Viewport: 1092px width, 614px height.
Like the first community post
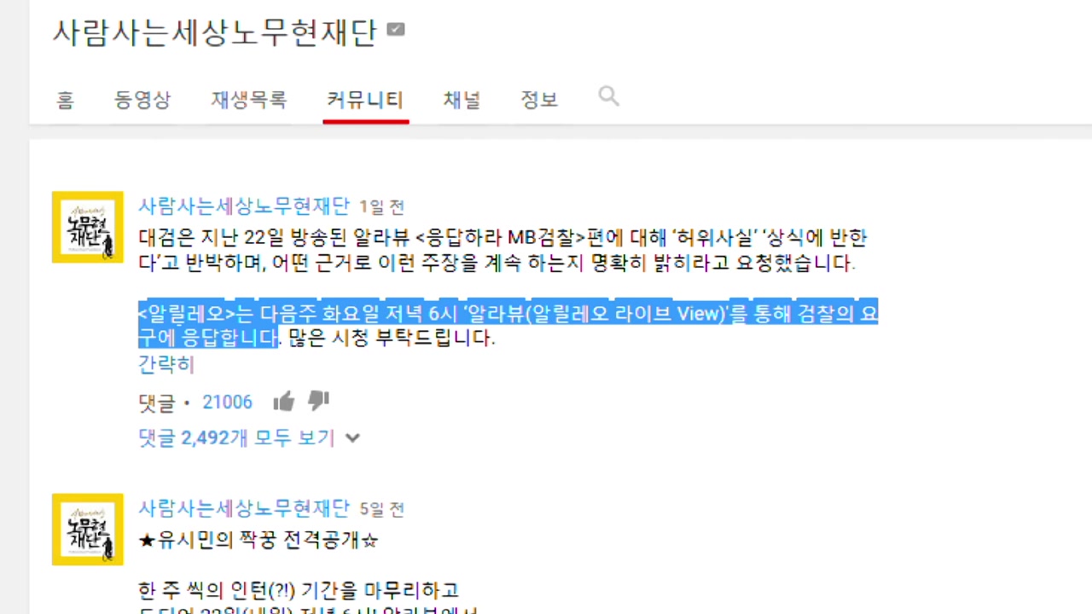pyautogui.click(x=283, y=401)
